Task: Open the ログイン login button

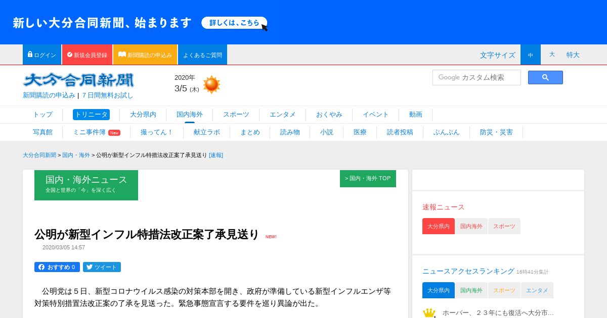Action: coord(42,55)
